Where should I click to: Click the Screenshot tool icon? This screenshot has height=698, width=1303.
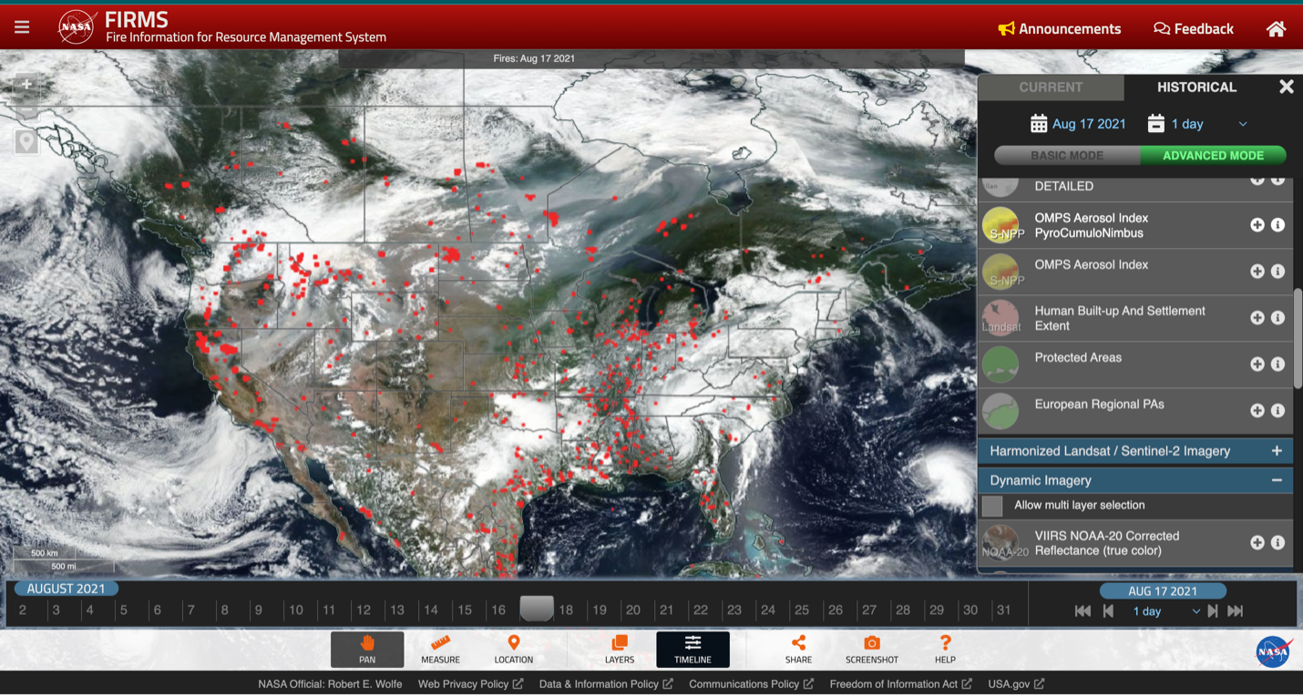pos(871,649)
